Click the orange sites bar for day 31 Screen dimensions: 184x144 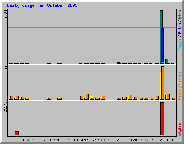[x=174, y=99]
